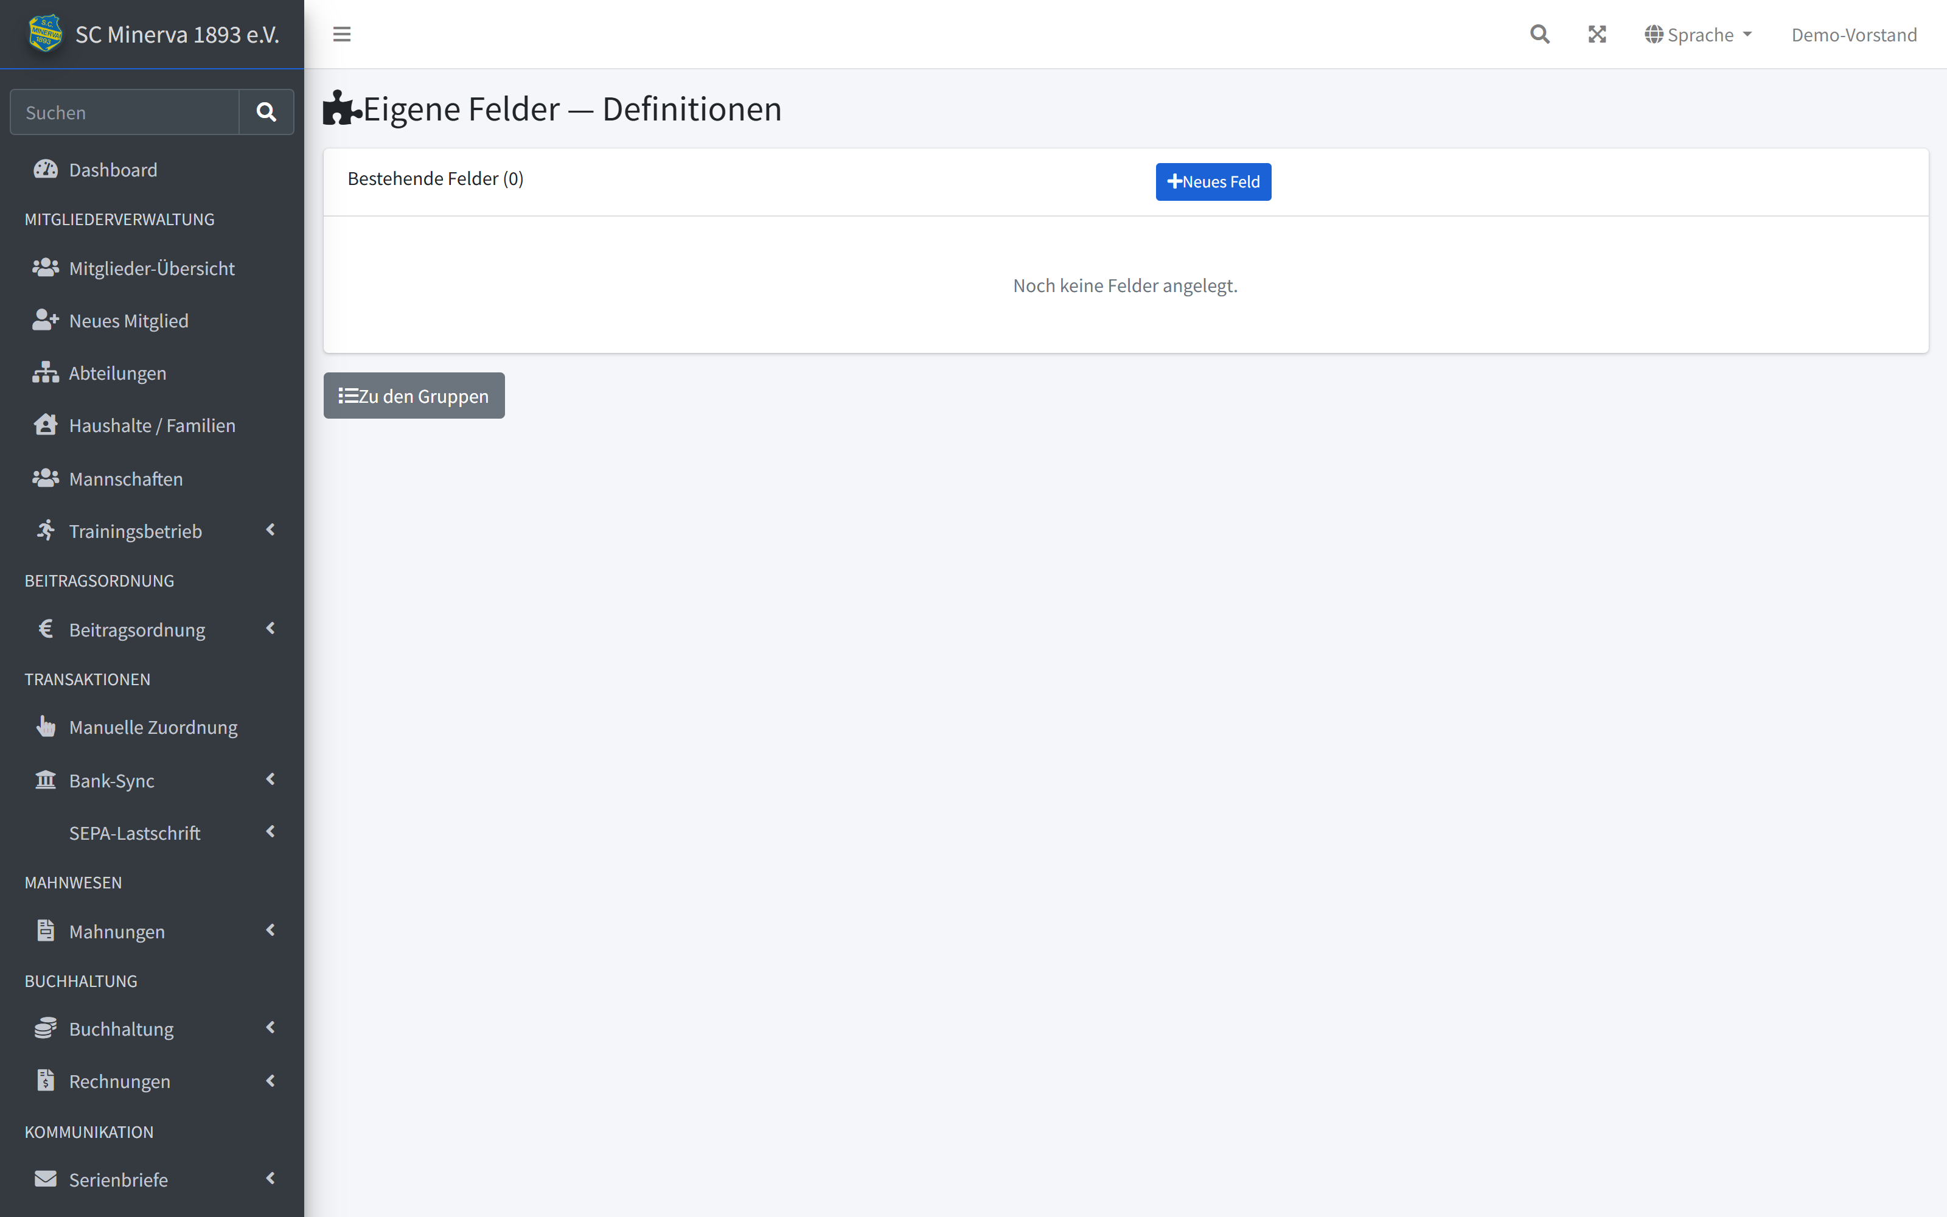The height and width of the screenshot is (1217, 1947).
Task: Open the Dashboard speedometer icon
Action: [46, 169]
